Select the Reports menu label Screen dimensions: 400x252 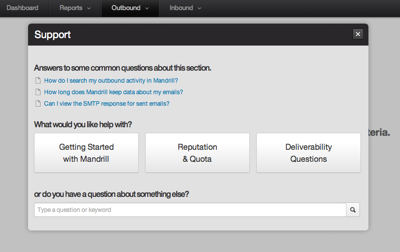(x=71, y=8)
